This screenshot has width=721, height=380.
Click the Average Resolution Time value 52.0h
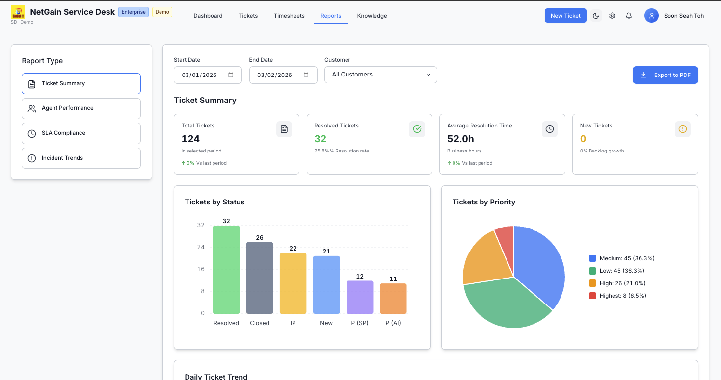point(460,139)
